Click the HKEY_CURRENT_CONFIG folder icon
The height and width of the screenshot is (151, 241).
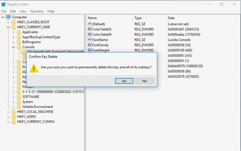(14, 122)
